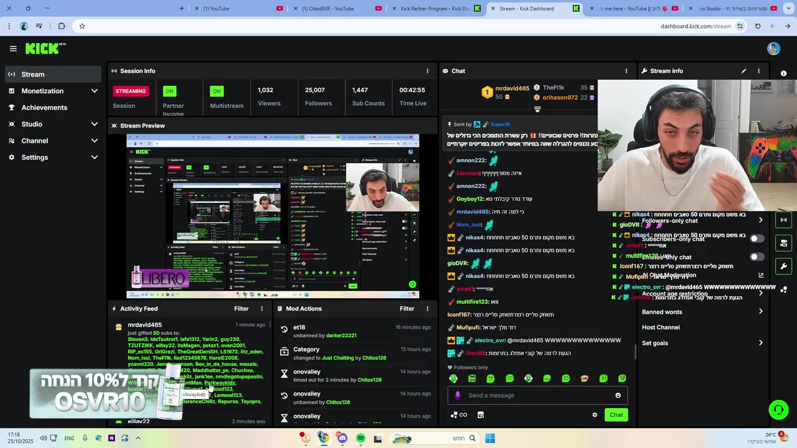Open the user avatar menu in header

pyautogui.click(x=773, y=49)
